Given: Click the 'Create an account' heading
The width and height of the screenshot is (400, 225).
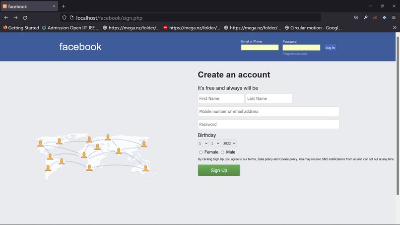Looking at the screenshot, I should (x=234, y=75).
